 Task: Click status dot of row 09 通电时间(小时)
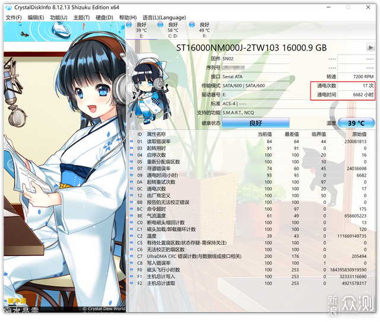(132, 176)
